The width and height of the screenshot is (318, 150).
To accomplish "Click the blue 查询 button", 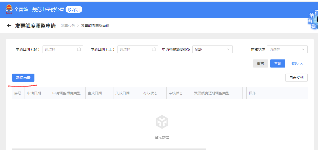I will point(277,63).
